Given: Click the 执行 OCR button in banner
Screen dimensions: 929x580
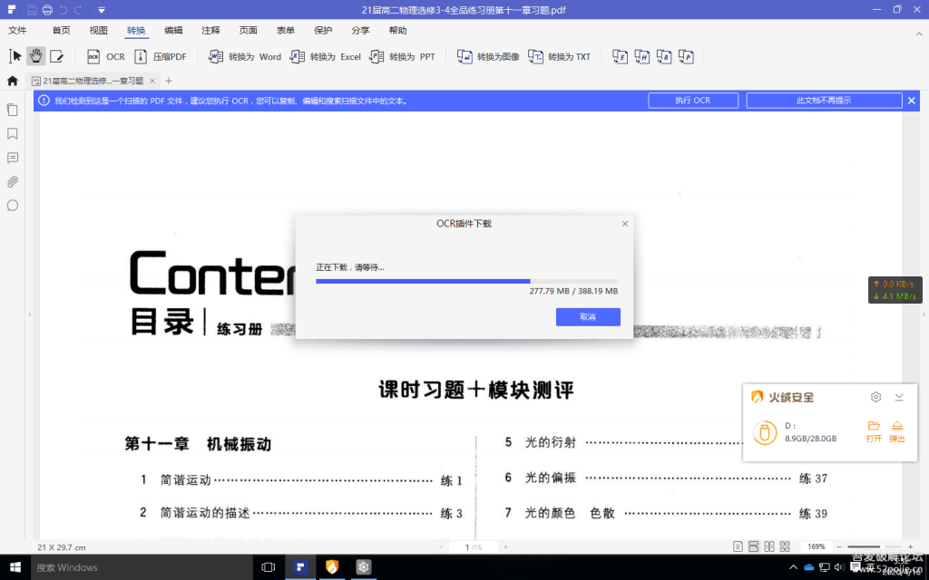Looking at the screenshot, I should [693, 101].
